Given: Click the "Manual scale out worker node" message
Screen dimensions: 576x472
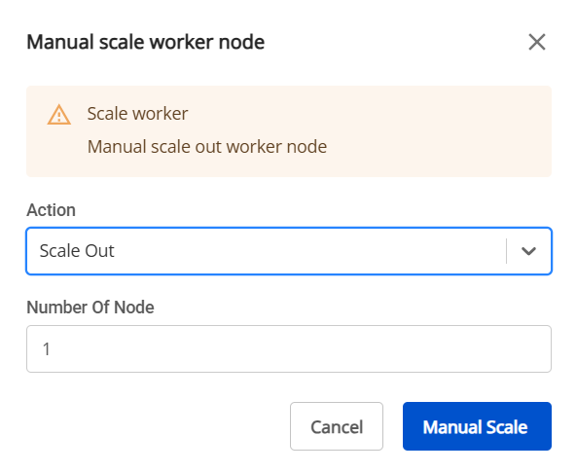Looking at the screenshot, I should tap(207, 147).
